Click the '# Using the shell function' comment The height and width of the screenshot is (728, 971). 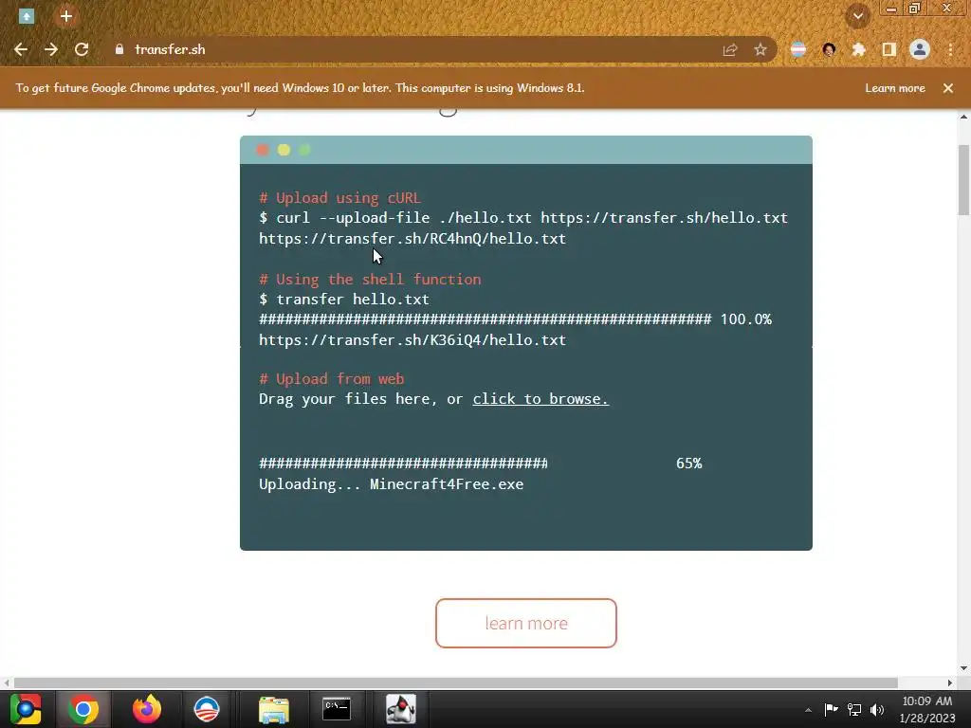[370, 280]
